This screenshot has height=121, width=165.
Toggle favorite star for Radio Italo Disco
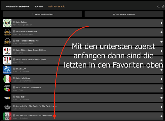coord(161,79)
